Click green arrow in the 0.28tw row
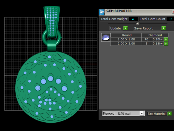174x131 pixels. click(166, 39)
